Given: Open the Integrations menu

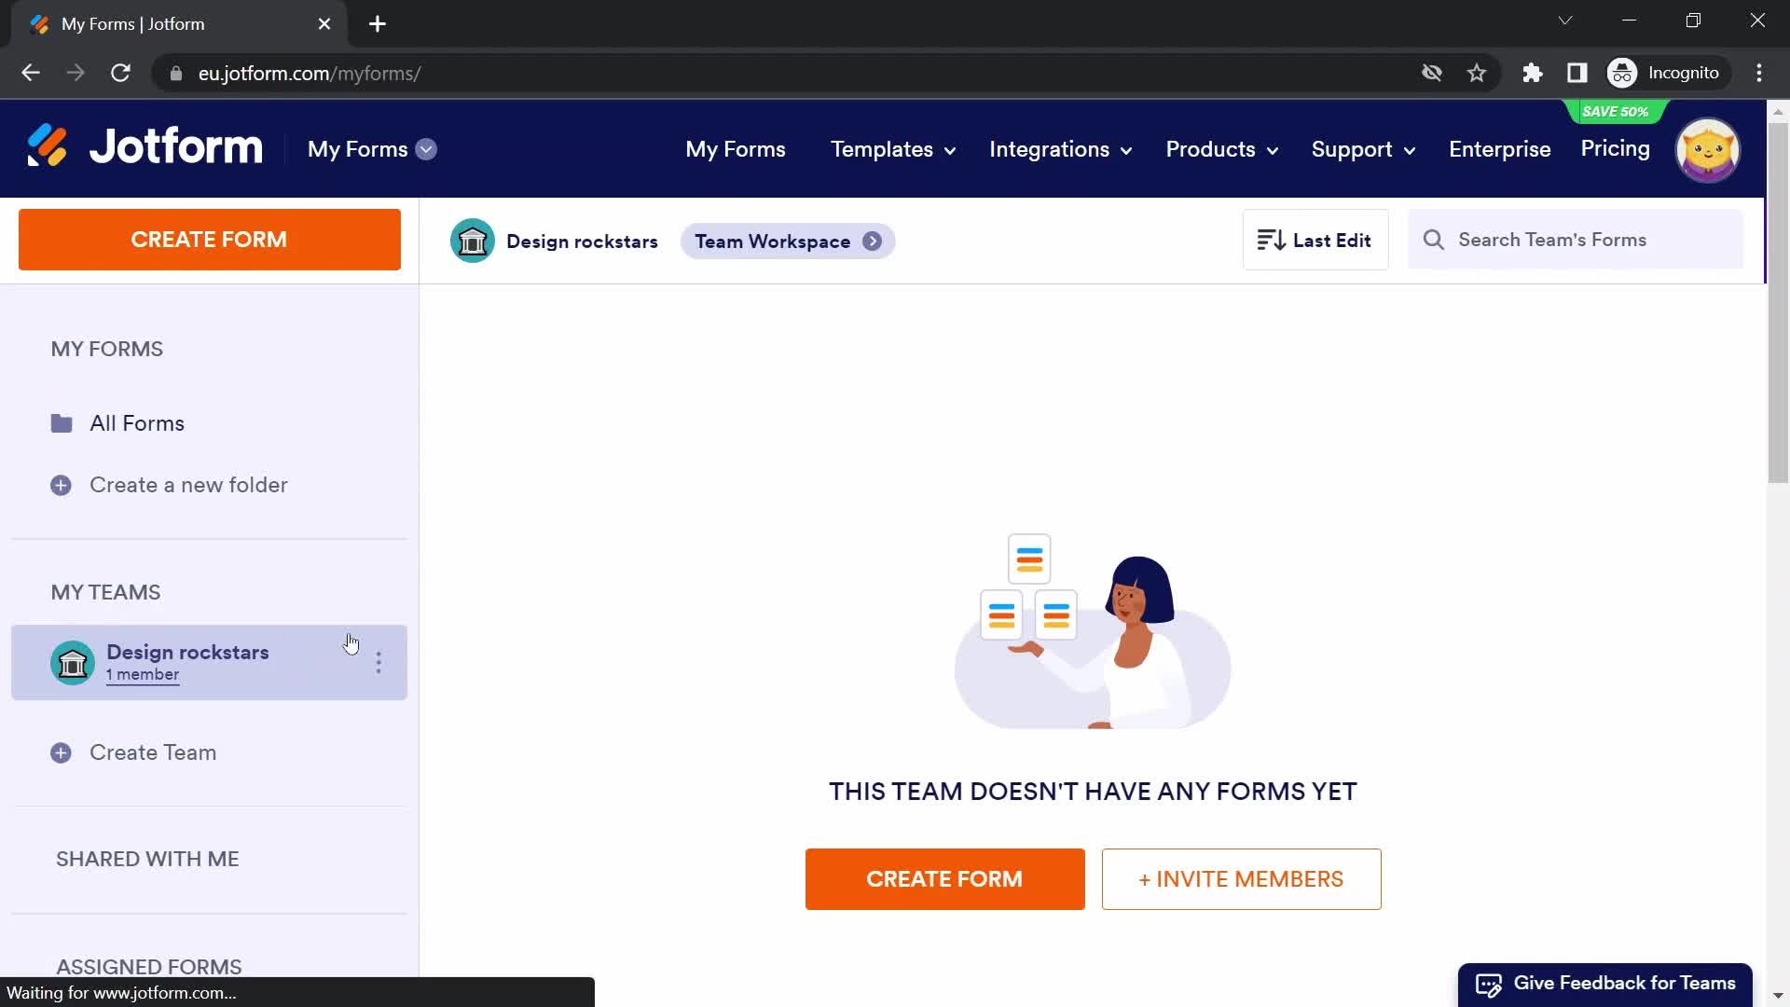Looking at the screenshot, I should [x=1060, y=149].
